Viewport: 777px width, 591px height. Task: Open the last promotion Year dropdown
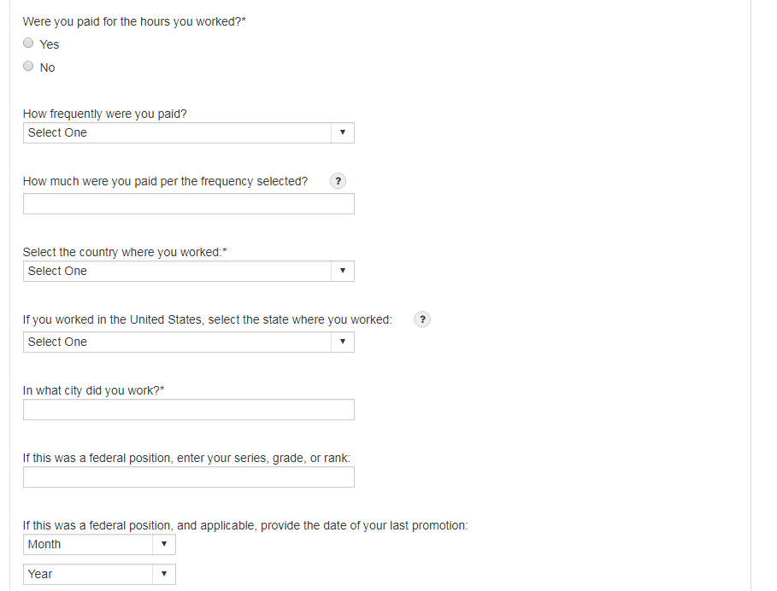point(99,575)
